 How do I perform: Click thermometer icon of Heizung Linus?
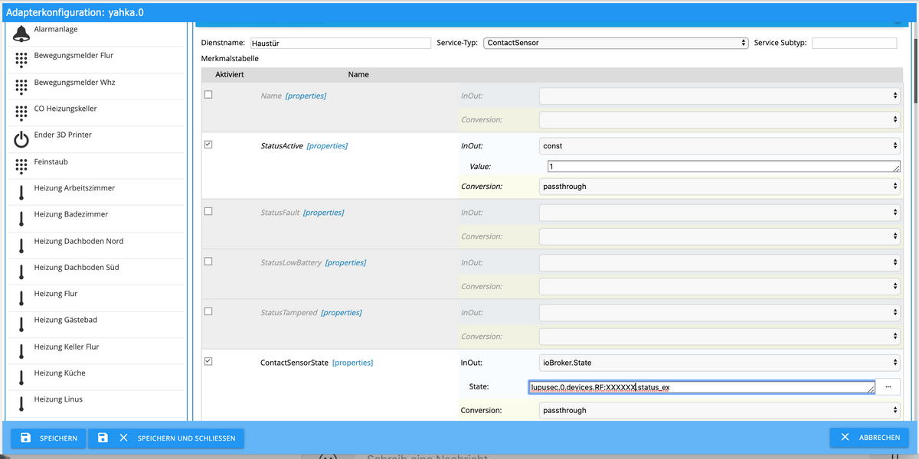point(21,404)
